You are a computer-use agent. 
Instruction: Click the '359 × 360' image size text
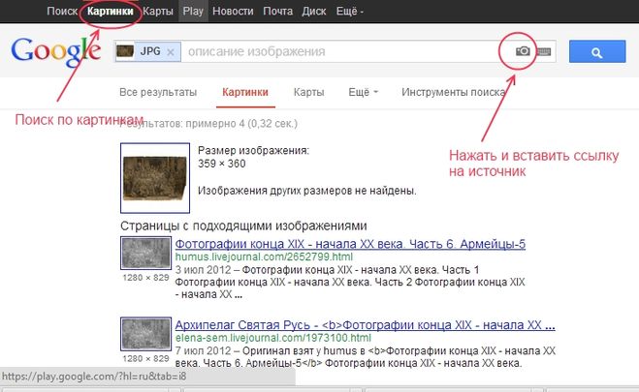(x=222, y=164)
